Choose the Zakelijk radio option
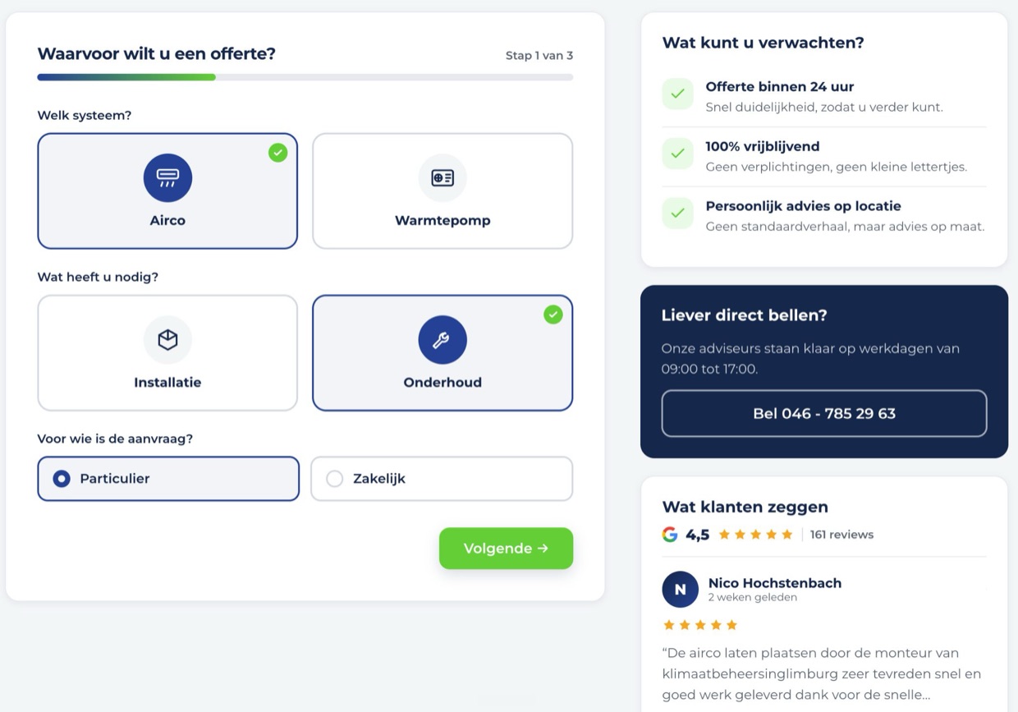 pyautogui.click(x=442, y=479)
